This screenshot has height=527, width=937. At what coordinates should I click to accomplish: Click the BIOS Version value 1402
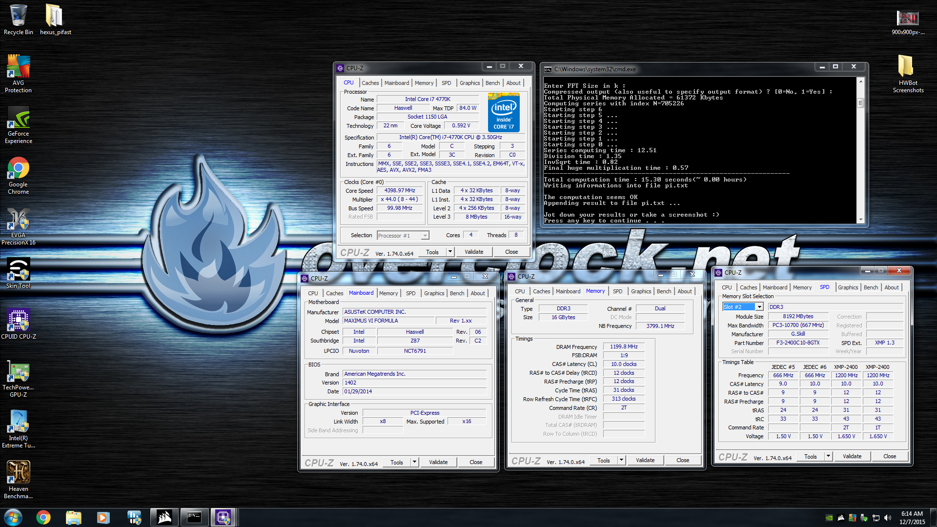pyautogui.click(x=414, y=383)
